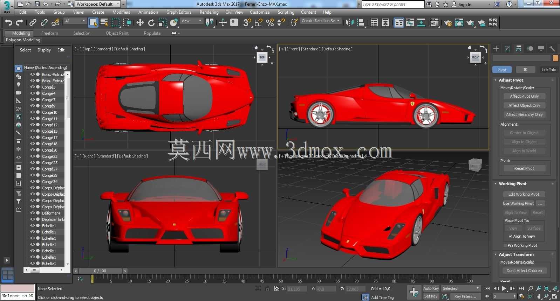Activate the Select and Link tool
This screenshot has width=560, height=301.
[x=33, y=23]
